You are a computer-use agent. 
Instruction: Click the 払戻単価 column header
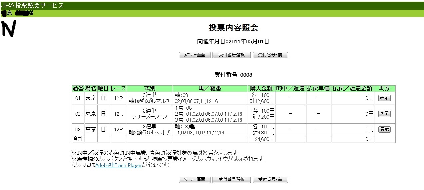[318, 89]
